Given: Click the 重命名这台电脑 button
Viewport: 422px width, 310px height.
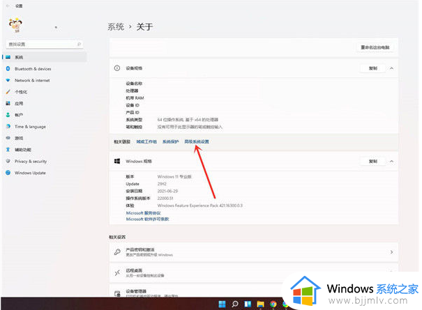Looking at the screenshot, I should click(x=375, y=47).
